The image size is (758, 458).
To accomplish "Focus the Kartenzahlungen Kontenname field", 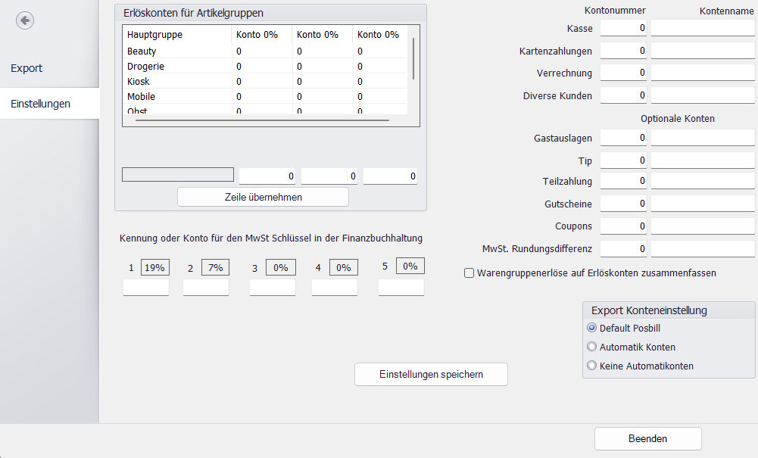I will [x=703, y=51].
